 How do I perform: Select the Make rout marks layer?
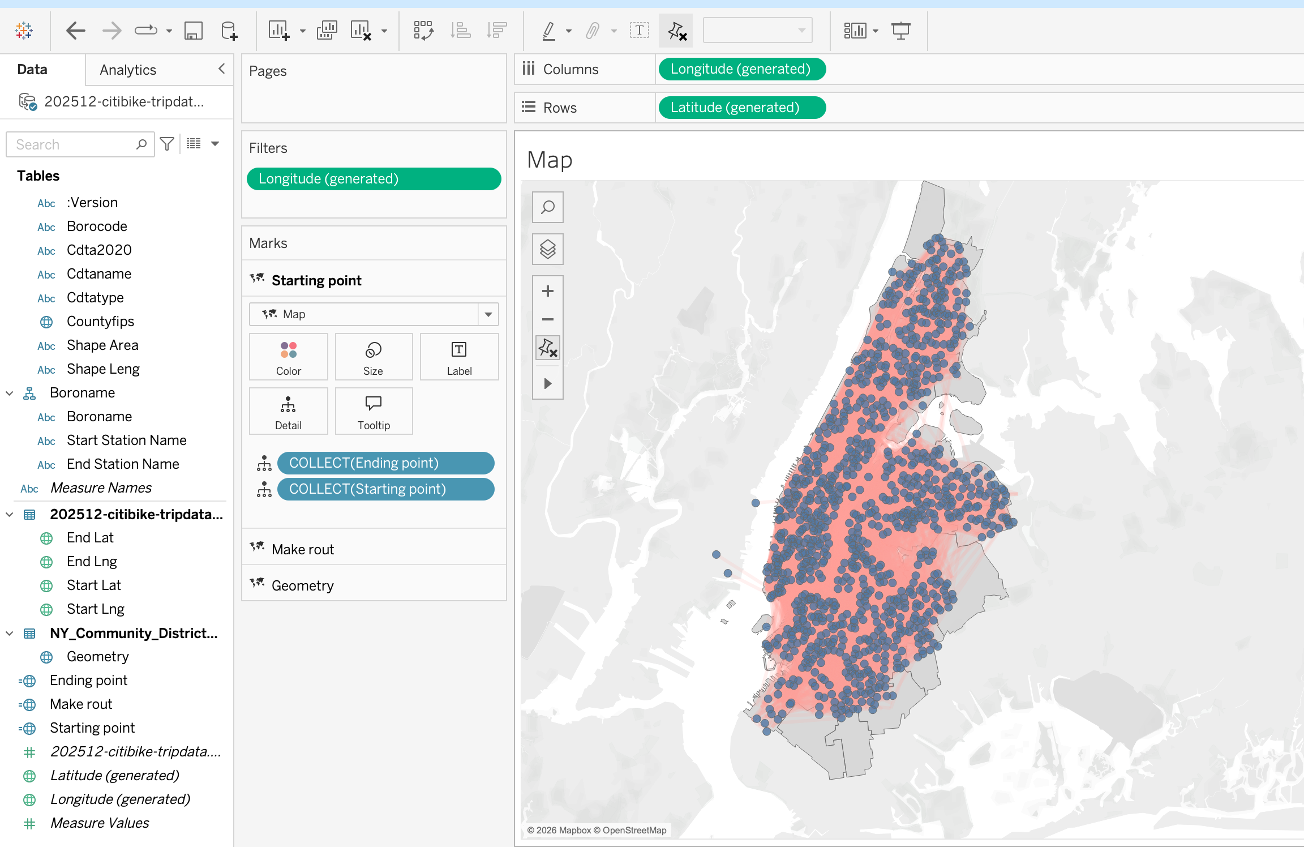303,549
